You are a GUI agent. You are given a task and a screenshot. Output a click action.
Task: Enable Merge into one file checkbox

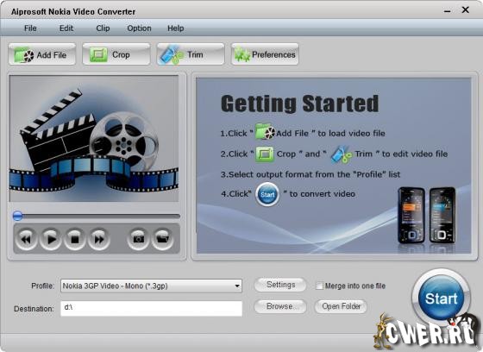319,286
